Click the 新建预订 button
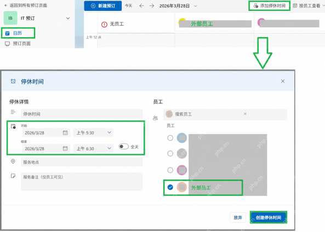 (103, 6)
